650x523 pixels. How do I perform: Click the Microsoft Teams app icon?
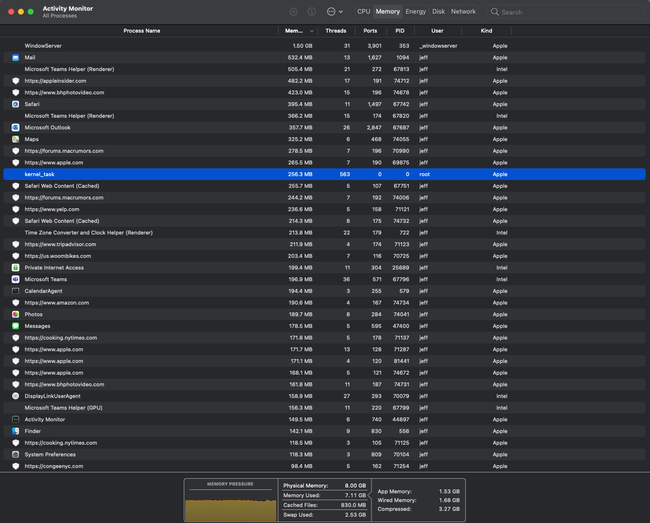click(x=16, y=279)
